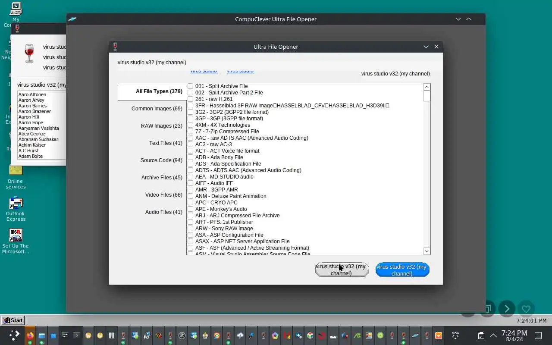Open the blue folder taskbar icon
552x345 pixels.
coord(42,335)
